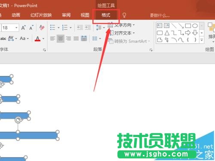Select the oval shape
This screenshot has height=161, width=215.
tap(195, 26)
